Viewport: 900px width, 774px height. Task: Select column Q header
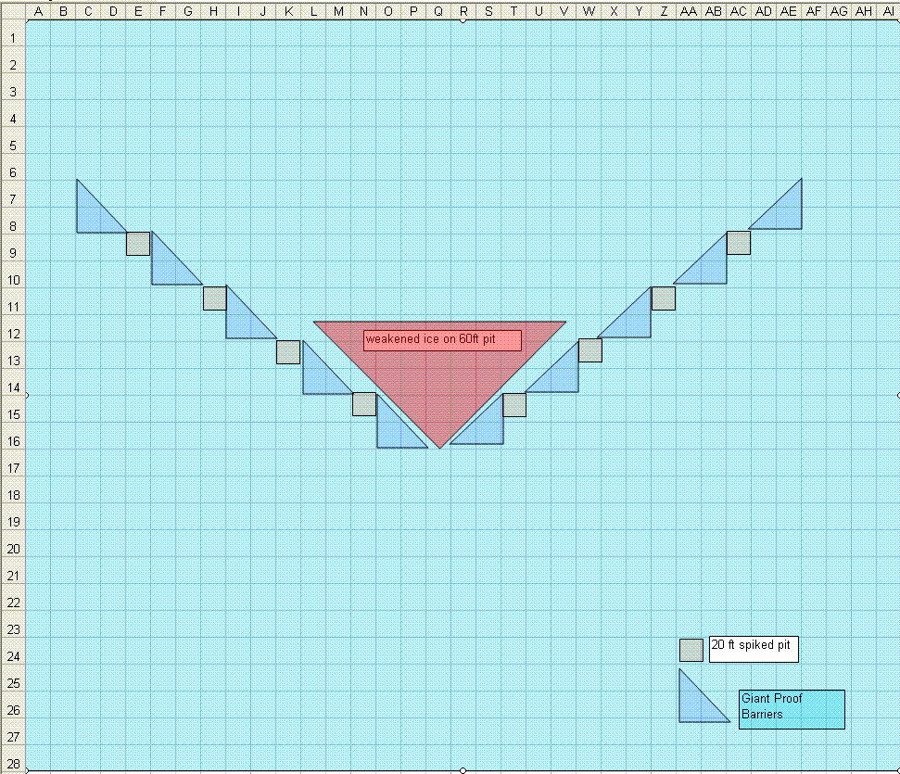coord(438,11)
